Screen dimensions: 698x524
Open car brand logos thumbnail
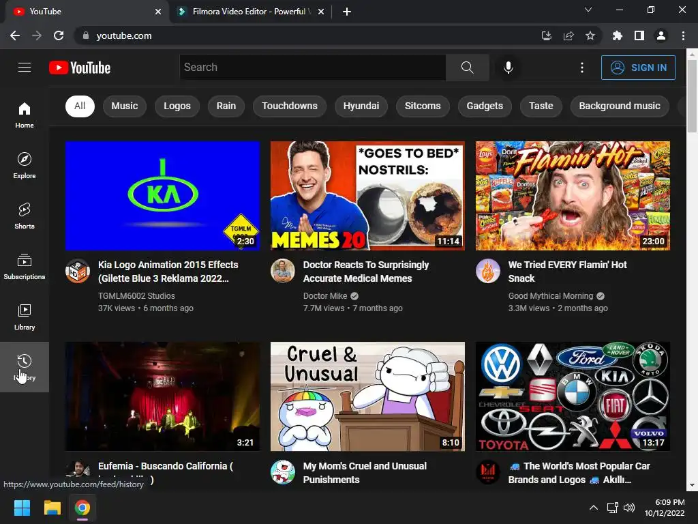pos(573,396)
